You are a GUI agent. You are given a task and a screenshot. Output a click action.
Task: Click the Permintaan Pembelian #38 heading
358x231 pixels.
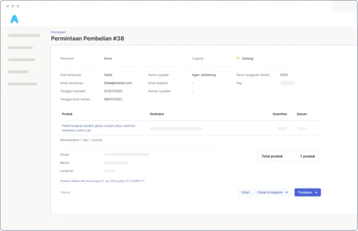pyautogui.click(x=88, y=38)
